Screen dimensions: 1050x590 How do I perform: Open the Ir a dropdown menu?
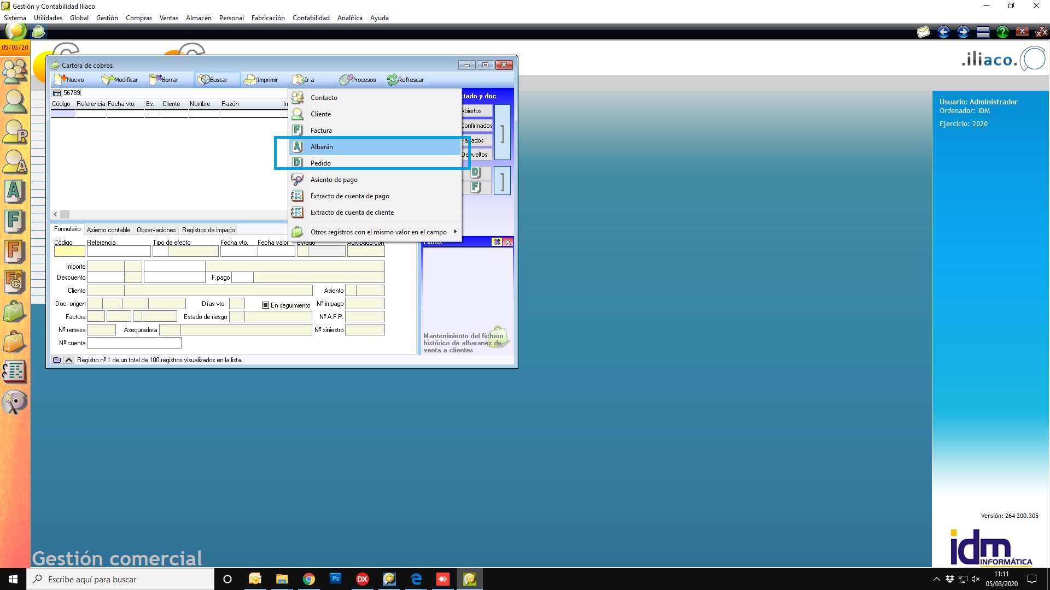pos(304,80)
